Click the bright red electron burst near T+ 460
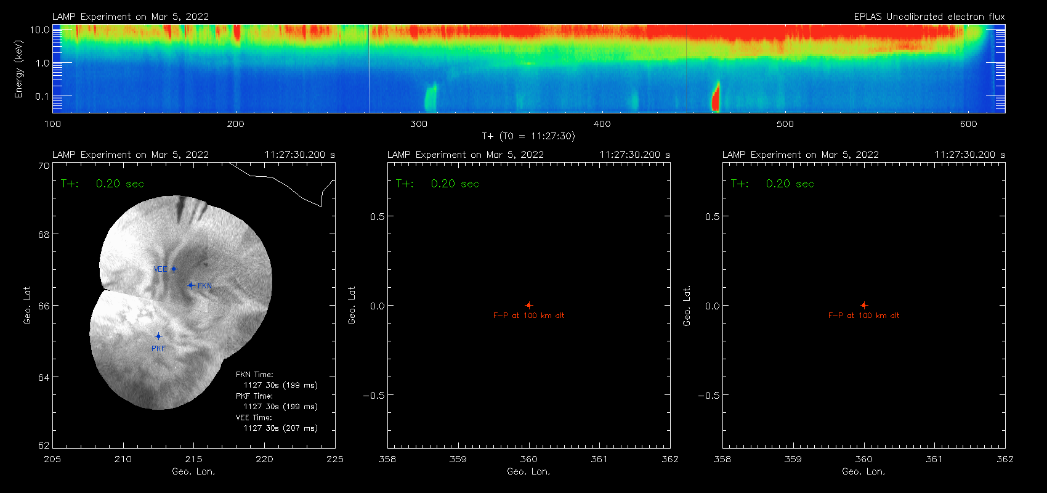Viewport: 1047px width, 493px height. coord(716,97)
